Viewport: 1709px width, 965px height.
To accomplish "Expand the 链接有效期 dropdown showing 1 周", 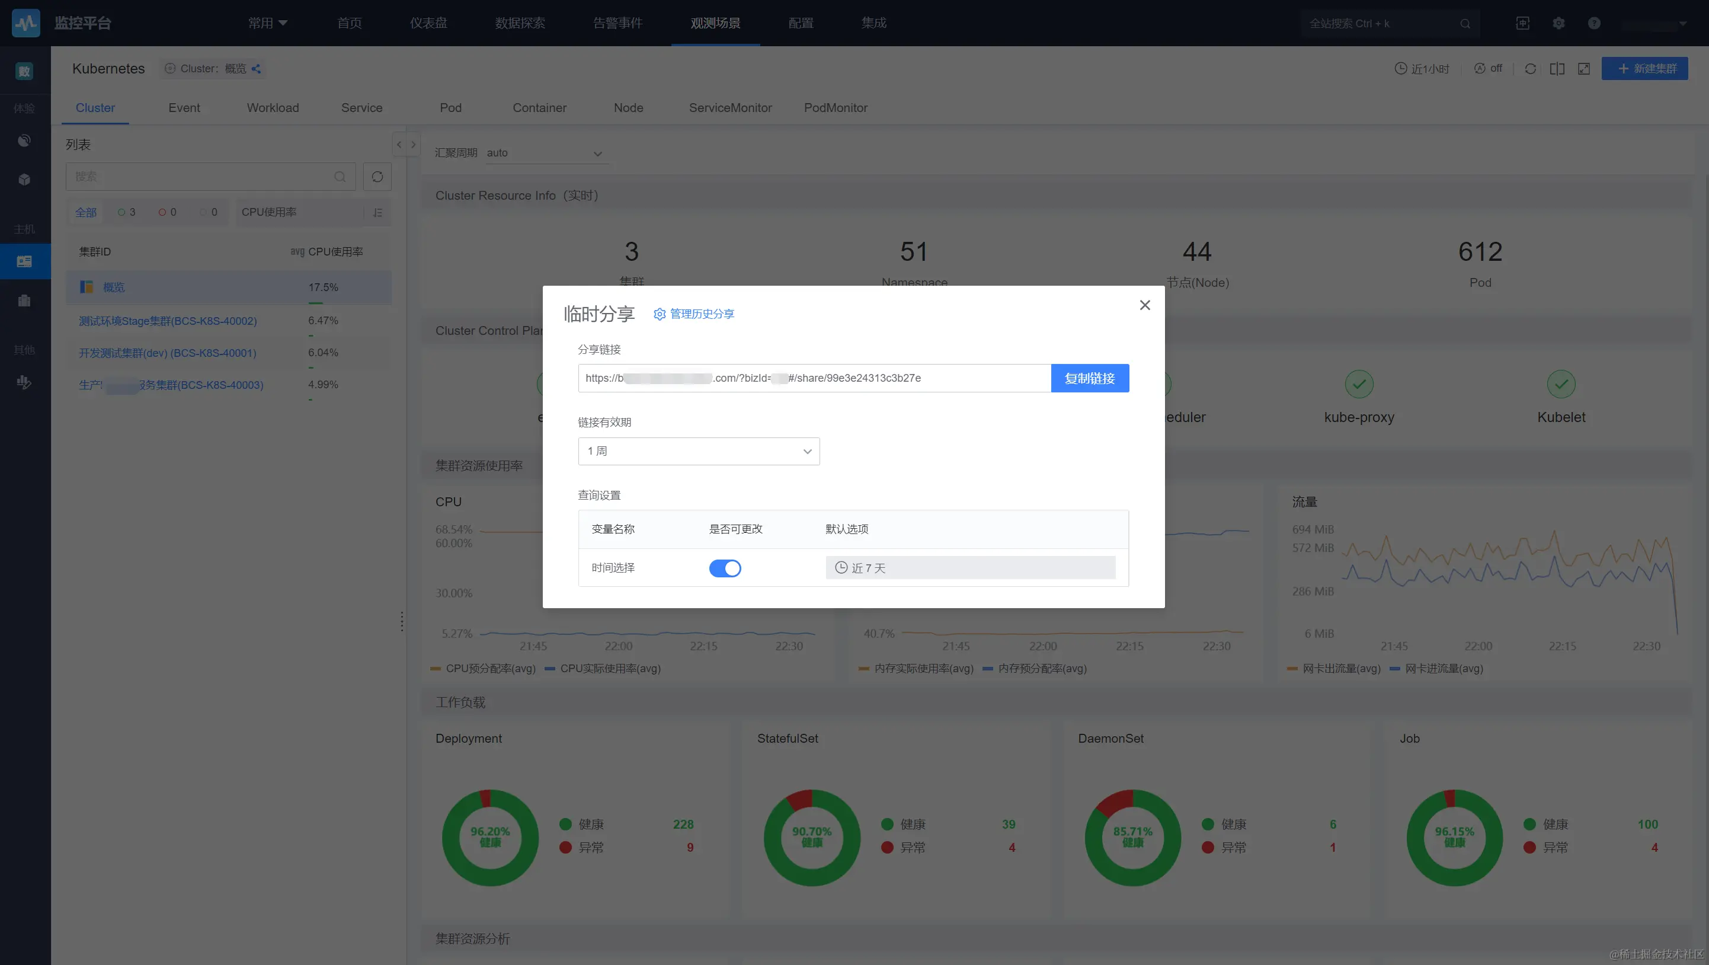I will (x=699, y=451).
